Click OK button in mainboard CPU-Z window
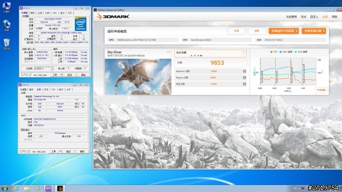 pyautogui.click(x=82, y=151)
